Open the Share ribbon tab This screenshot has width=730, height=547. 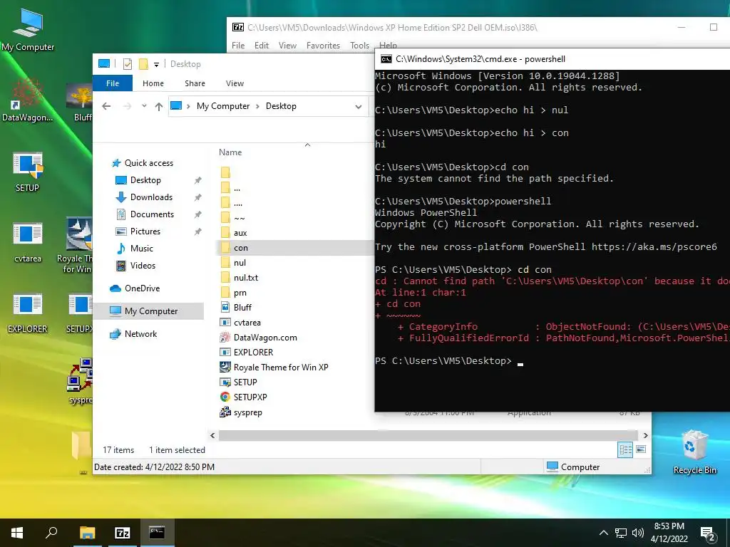[x=195, y=83]
